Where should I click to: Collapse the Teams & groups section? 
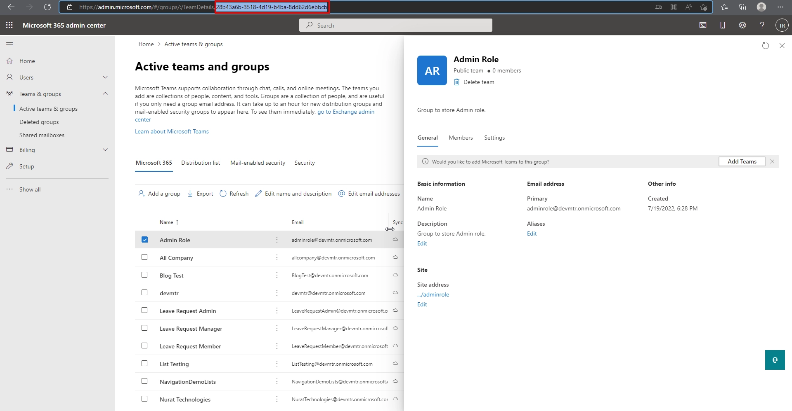pos(105,93)
